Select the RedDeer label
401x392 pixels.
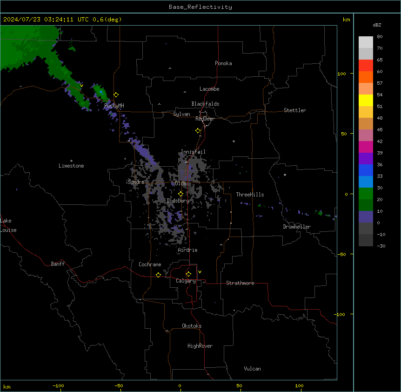205,119
